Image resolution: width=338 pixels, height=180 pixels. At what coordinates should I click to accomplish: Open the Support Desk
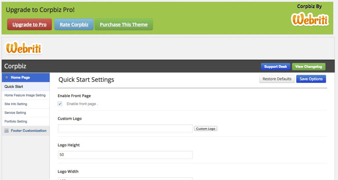tap(276, 66)
